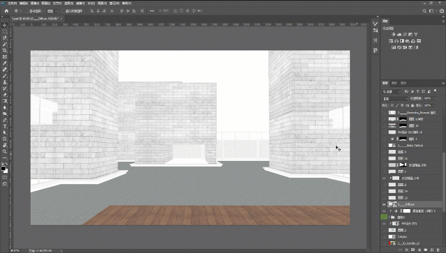Switch to the Paths tab
The width and height of the screenshot is (446, 253).
click(403, 83)
